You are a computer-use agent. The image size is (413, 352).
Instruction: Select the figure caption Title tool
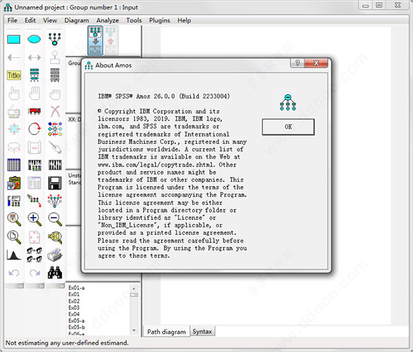tap(14, 75)
